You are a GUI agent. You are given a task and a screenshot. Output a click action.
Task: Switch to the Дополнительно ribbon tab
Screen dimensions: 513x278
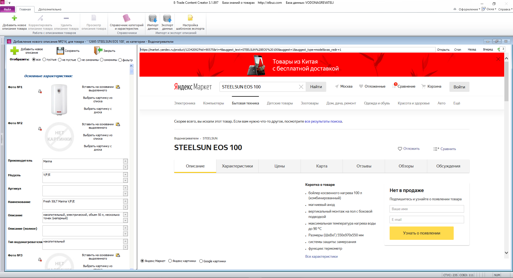click(50, 9)
